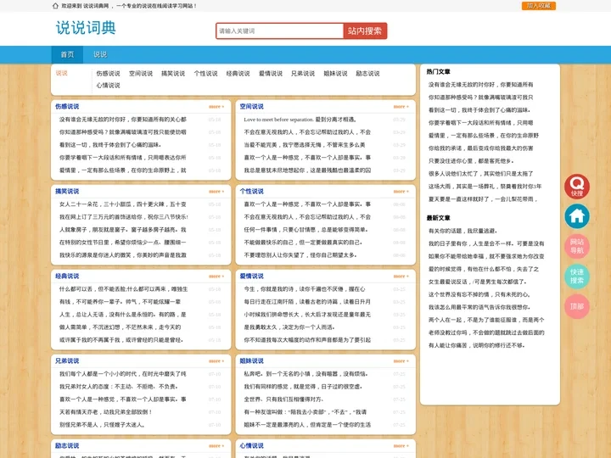Open the 经典说说 panel heading
The width and height of the screenshot is (611, 458).
coord(67,276)
